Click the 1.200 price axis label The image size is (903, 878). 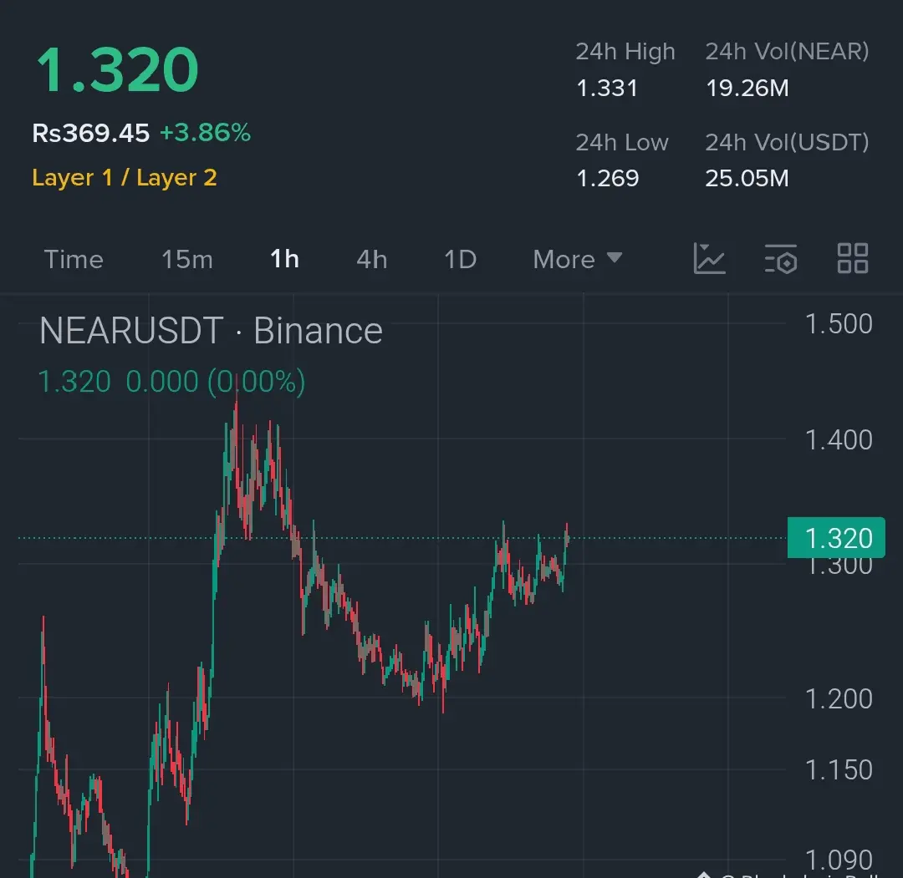pyautogui.click(x=839, y=699)
